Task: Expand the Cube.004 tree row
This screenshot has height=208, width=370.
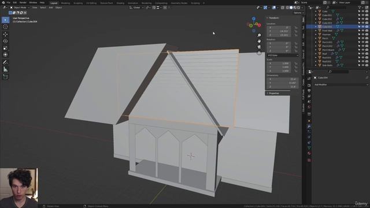Action: coord(316,27)
